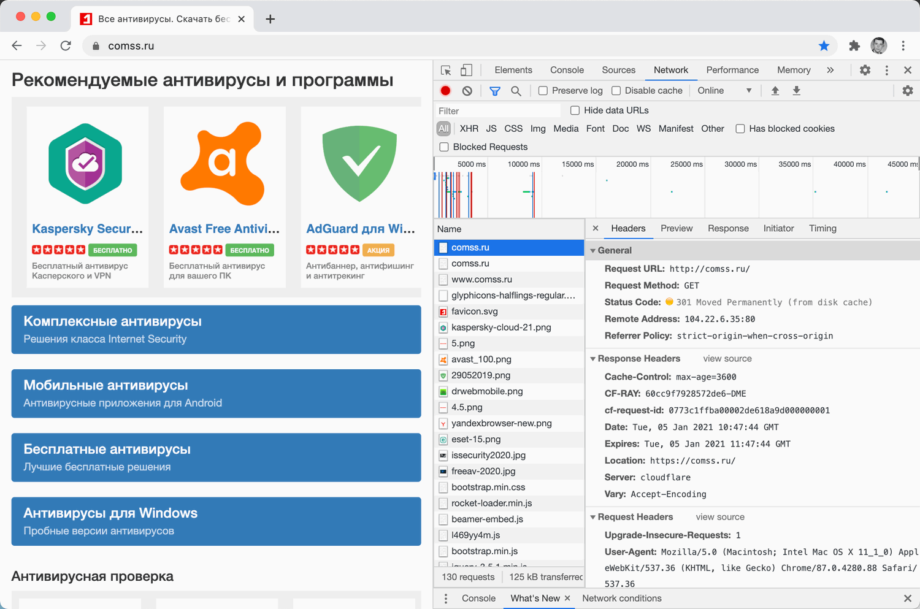Open network settings gear icon
920x609 pixels.
[x=908, y=91]
